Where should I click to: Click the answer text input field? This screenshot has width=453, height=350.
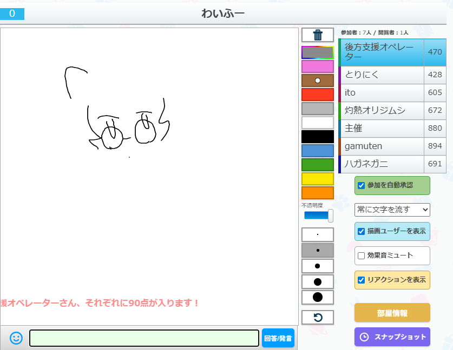(x=144, y=338)
